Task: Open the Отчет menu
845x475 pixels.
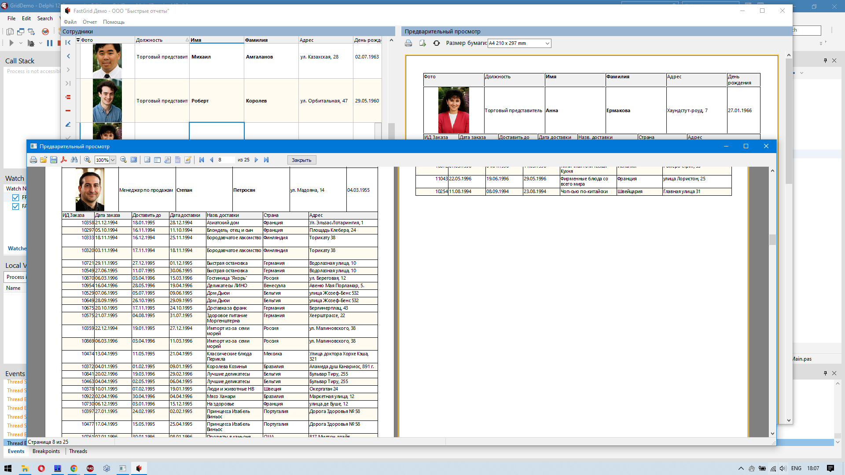Action: point(90,22)
